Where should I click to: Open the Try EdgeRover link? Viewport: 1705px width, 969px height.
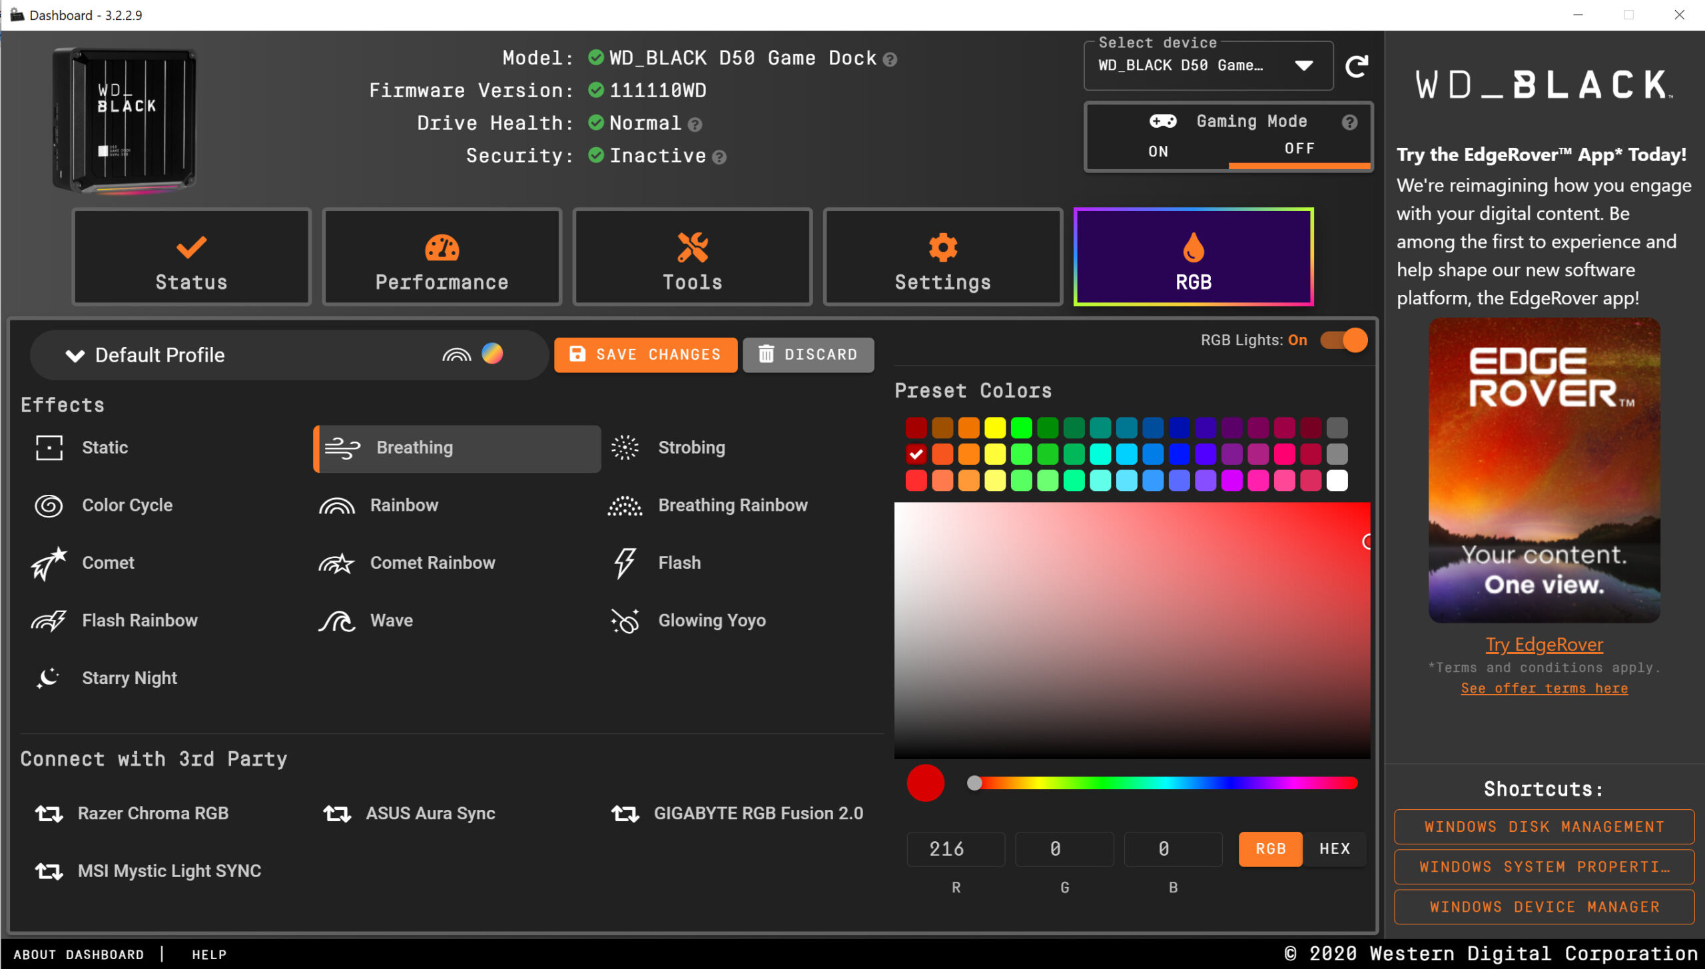1544,644
